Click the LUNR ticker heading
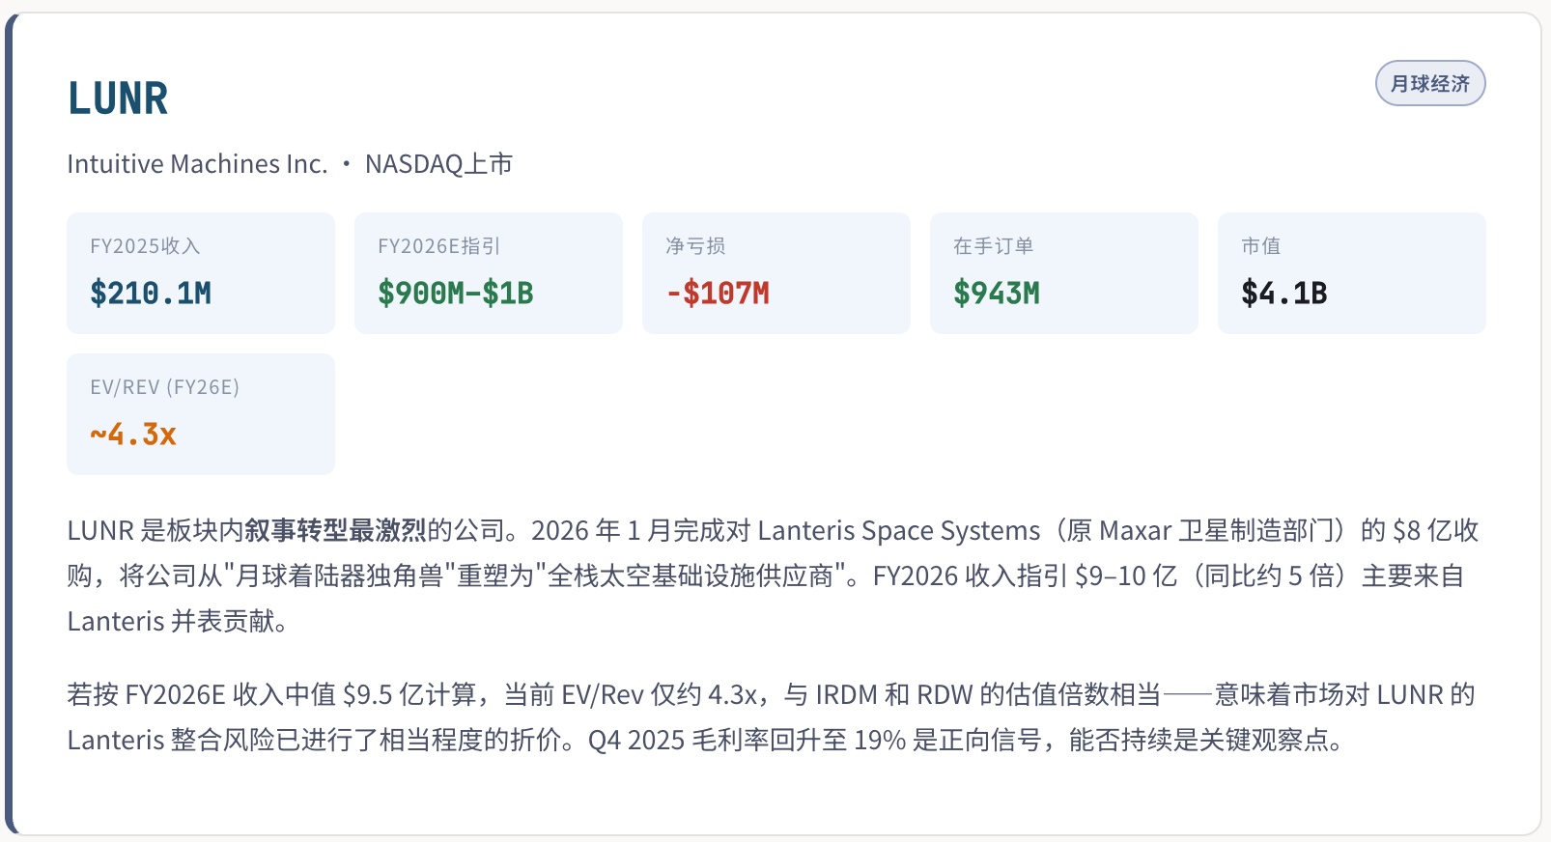The image size is (1551, 842). [x=118, y=98]
